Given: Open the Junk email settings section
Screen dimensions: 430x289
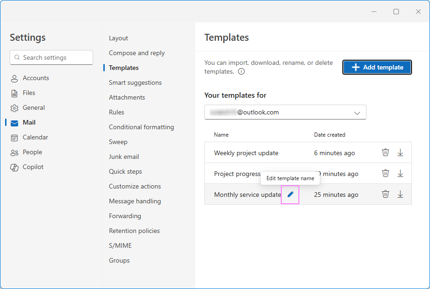Looking at the screenshot, I should tap(124, 157).
